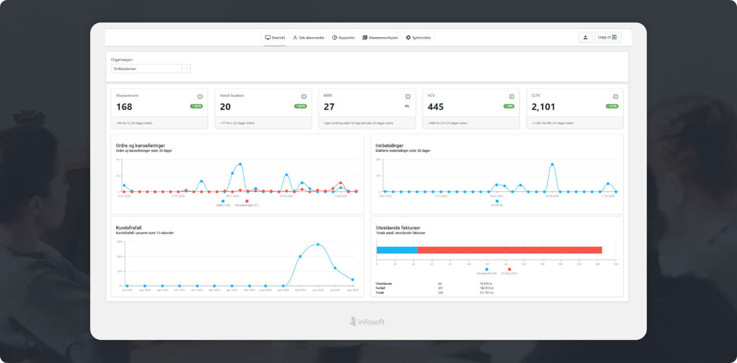Screen dimensions: 737x363
Task: Open info icon for the MRR metric
Action: point(408,97)
